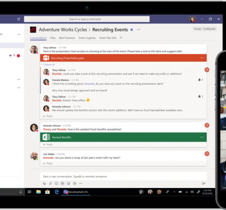Reply to Amanda's Revised Benefits post
Image resolution: width=226 pixels, height=210 pixels.
[48, 144]
